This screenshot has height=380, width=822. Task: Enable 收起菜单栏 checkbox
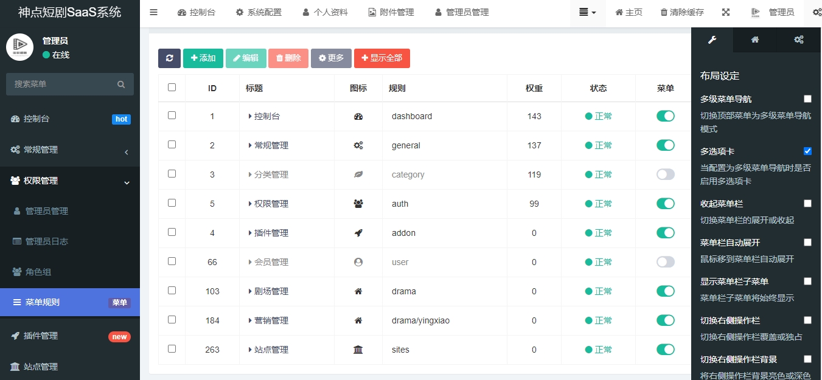pyautogui.click(x=807, y=203)
